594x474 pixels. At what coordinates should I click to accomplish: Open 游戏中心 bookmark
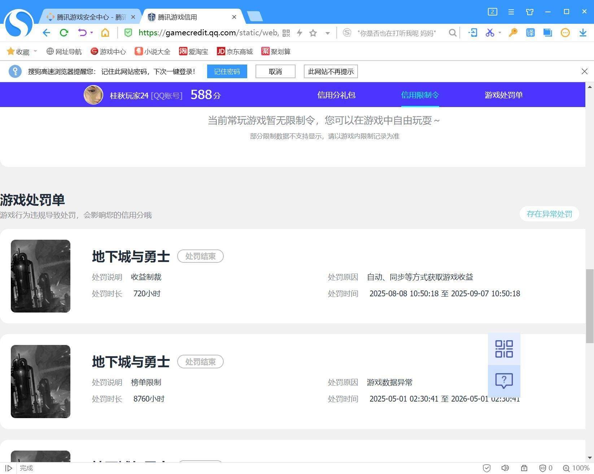(x=108, y=52)
